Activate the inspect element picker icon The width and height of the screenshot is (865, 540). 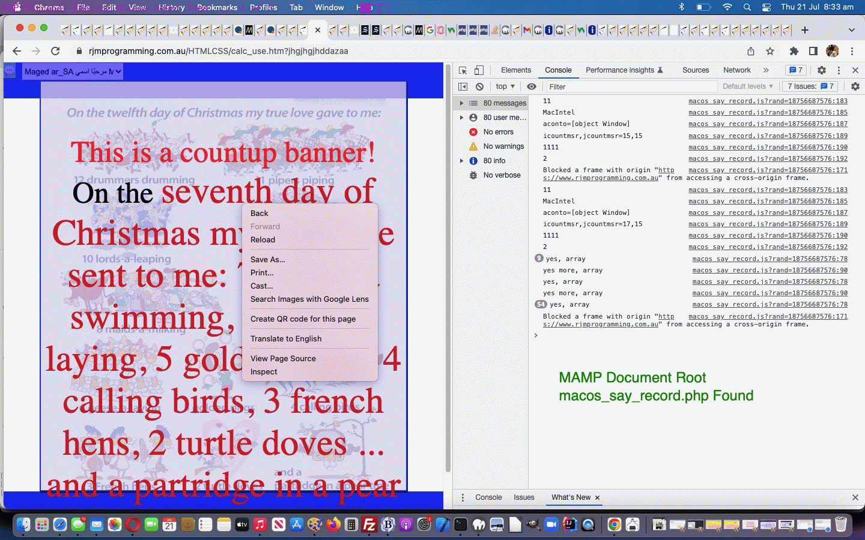pyautogui.click(x=463, y=70)
